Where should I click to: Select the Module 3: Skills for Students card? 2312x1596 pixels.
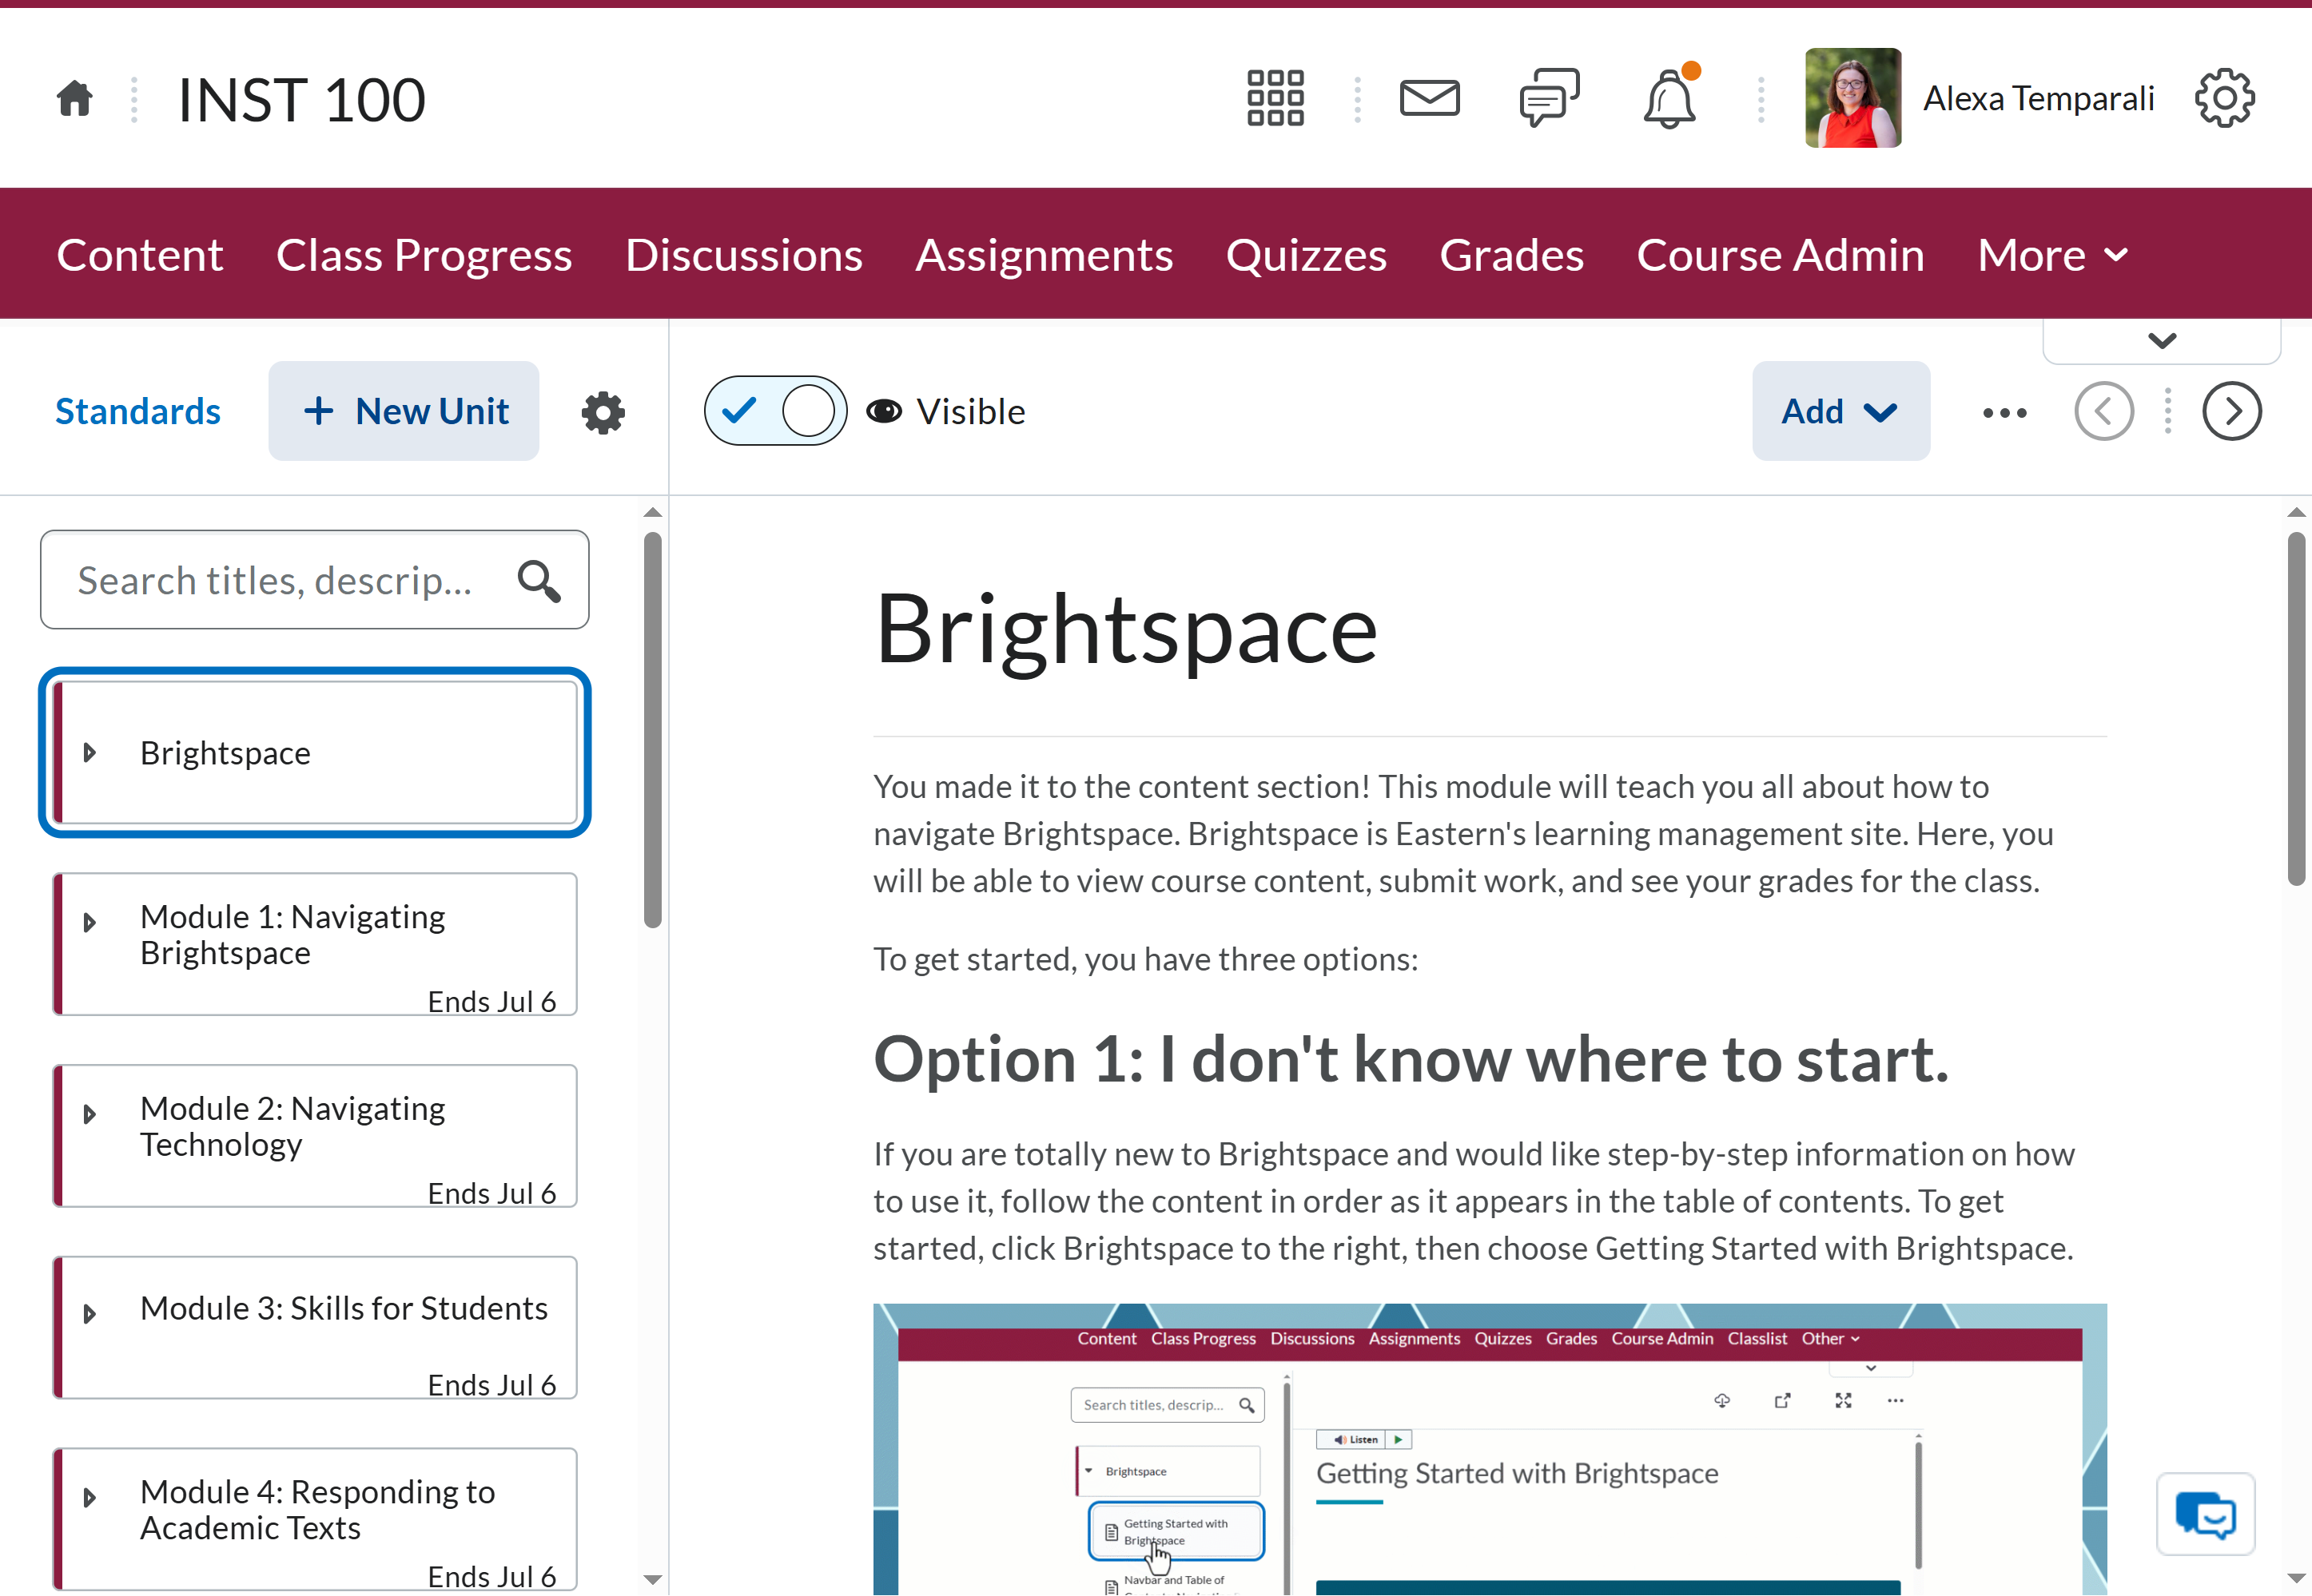click(315, 1327)
